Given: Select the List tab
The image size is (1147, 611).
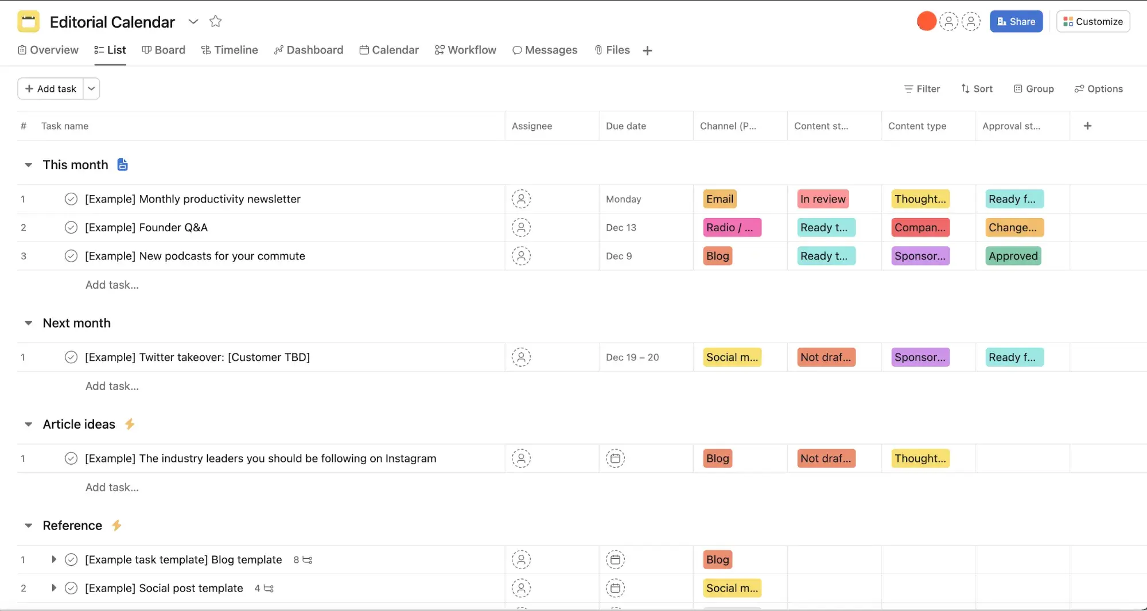Looking at the screenshot, I should (110, 50).
